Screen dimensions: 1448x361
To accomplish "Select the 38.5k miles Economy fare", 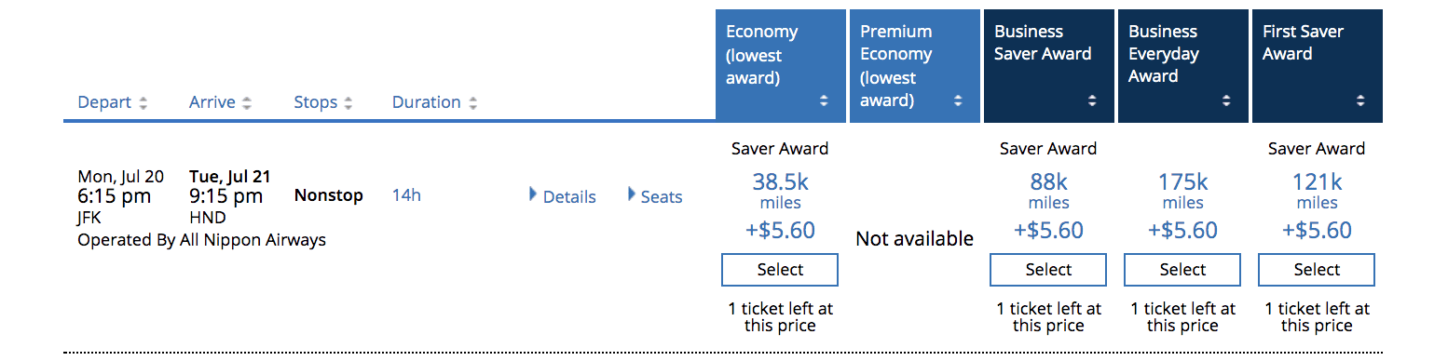I will (780, 270).
